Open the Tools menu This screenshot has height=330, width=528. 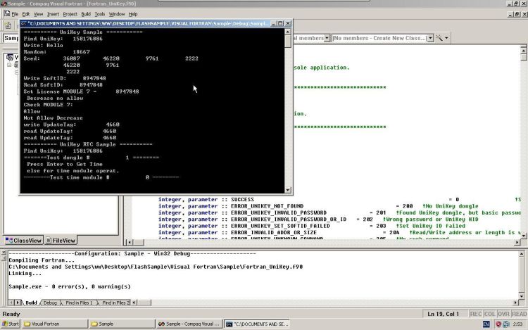100,14
